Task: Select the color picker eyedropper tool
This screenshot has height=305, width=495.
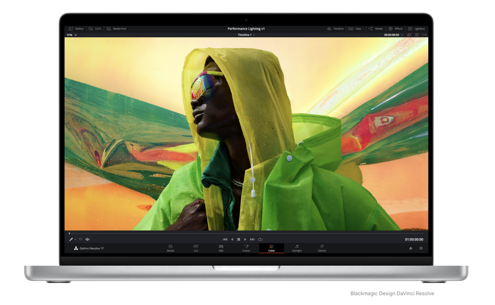Action: point(71,239)
